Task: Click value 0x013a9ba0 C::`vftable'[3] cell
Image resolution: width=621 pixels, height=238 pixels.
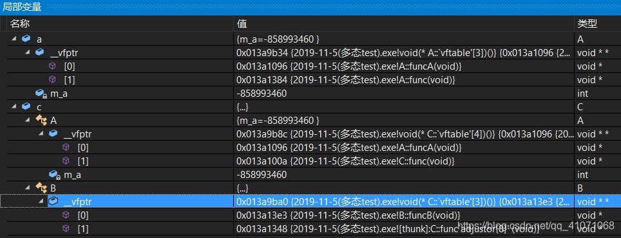Action: coord(404,202)
